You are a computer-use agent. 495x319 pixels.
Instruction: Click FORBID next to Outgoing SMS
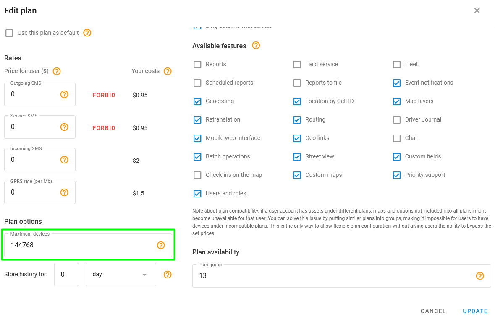pyautogui.click(x=104, y=95)
